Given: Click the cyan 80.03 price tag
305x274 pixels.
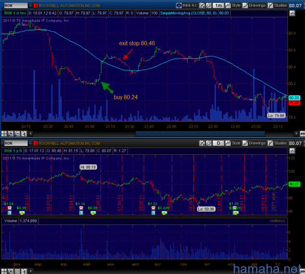Looking at the screenshot, I should (x=294, y=98).
